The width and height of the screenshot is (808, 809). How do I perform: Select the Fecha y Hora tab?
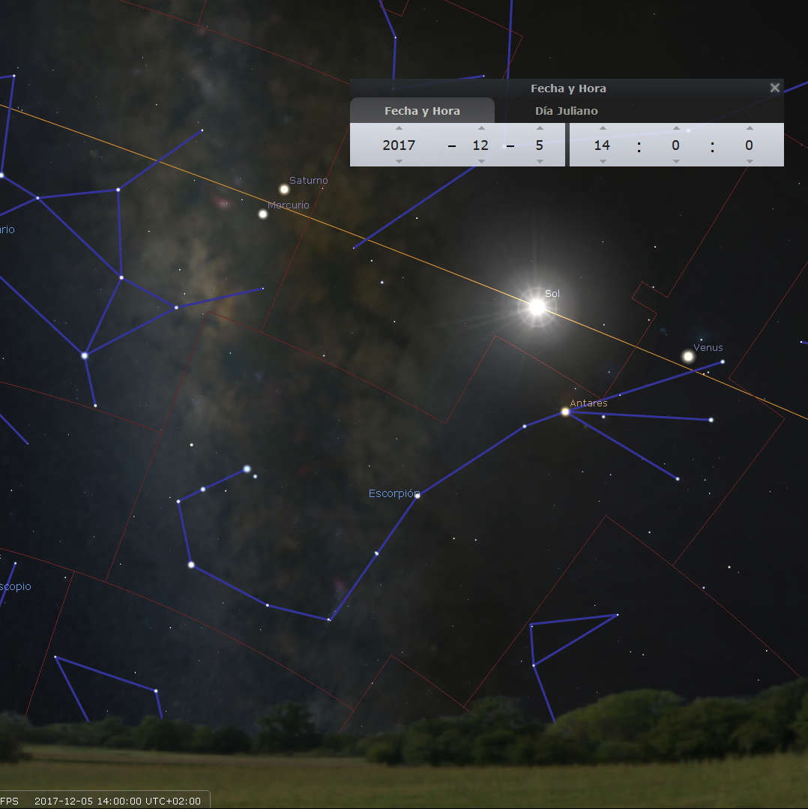coord(422,111)
